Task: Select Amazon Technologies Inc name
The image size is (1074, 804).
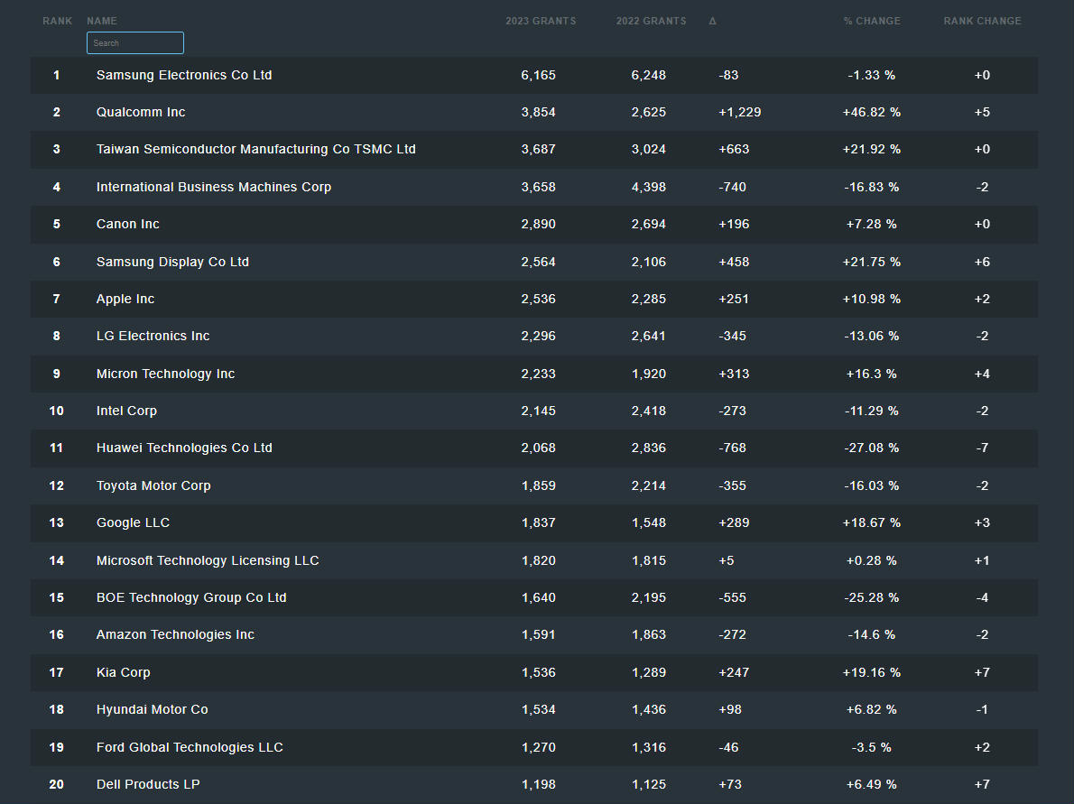Action: (175, 635)
